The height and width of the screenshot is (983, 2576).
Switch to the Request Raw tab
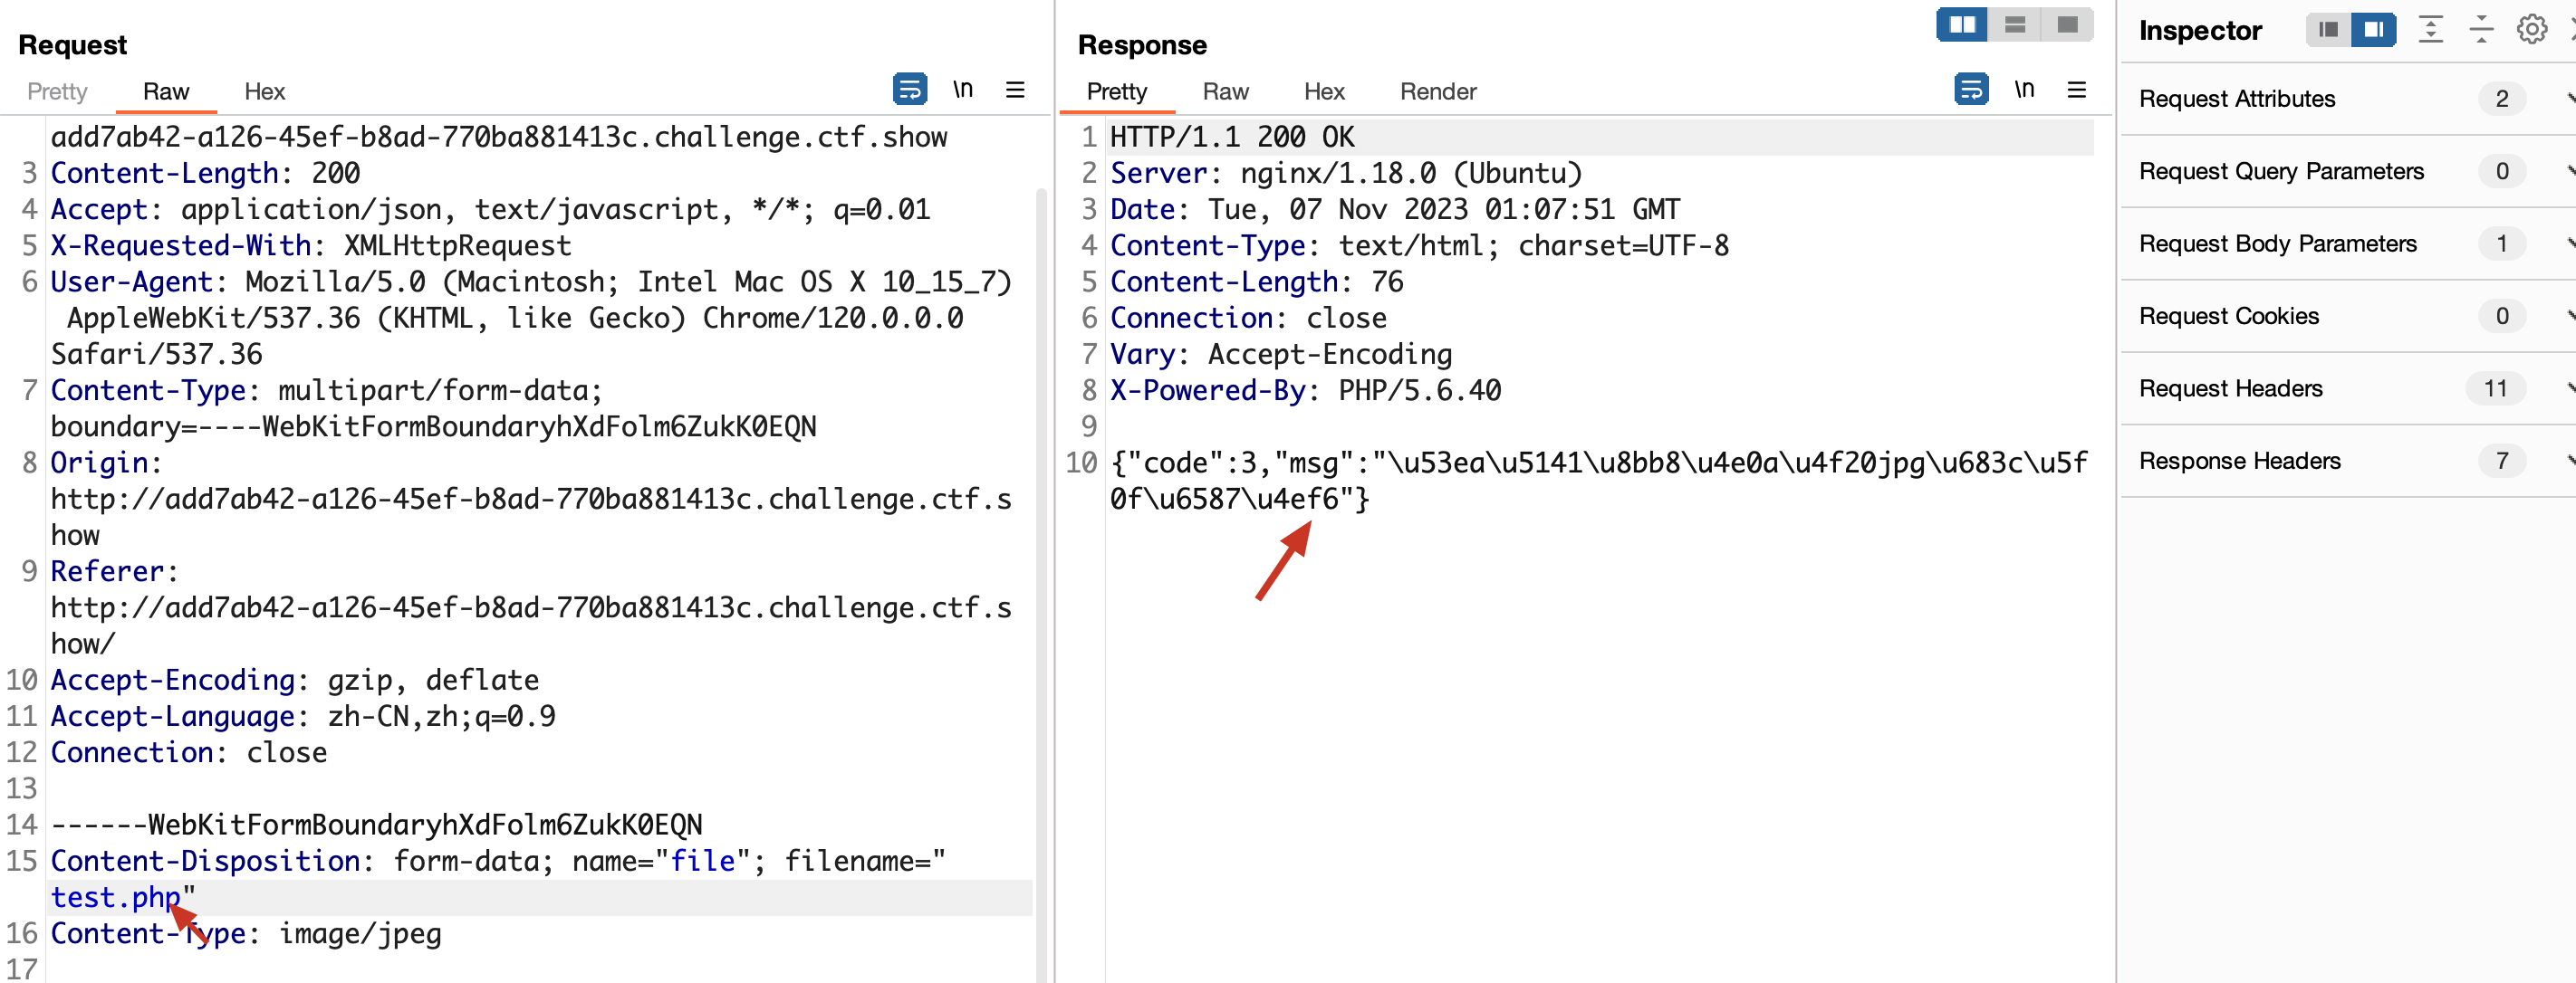click(x=166, y=92)
